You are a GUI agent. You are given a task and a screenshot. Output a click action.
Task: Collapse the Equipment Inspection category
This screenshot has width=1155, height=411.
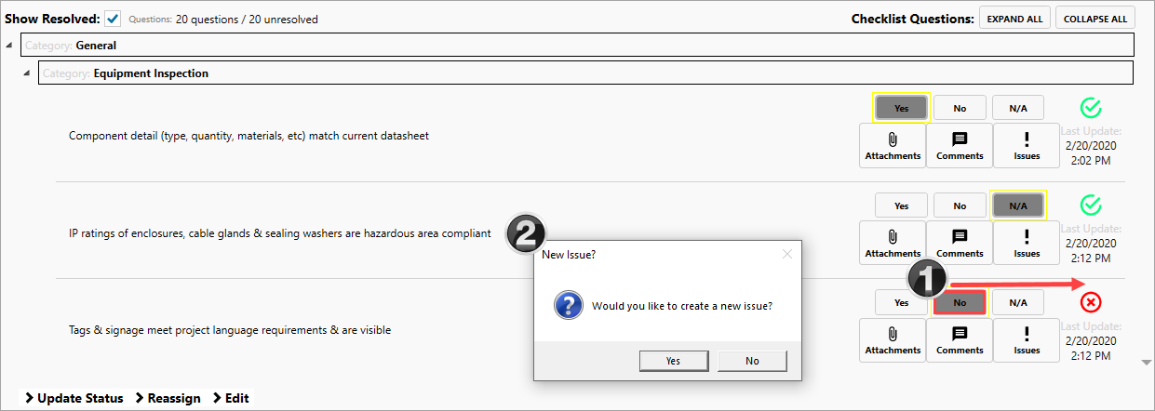coord(26,73)
